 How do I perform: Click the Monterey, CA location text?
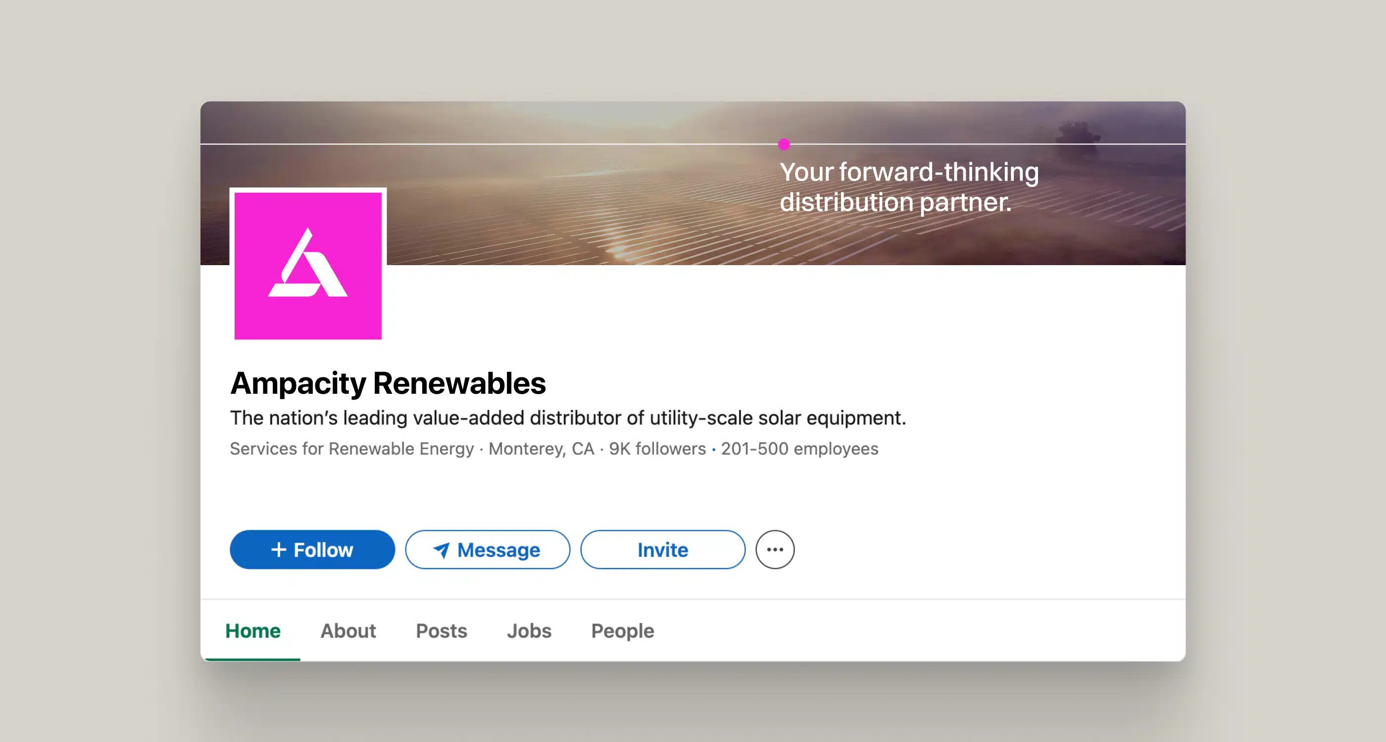(x=541, y=449)
